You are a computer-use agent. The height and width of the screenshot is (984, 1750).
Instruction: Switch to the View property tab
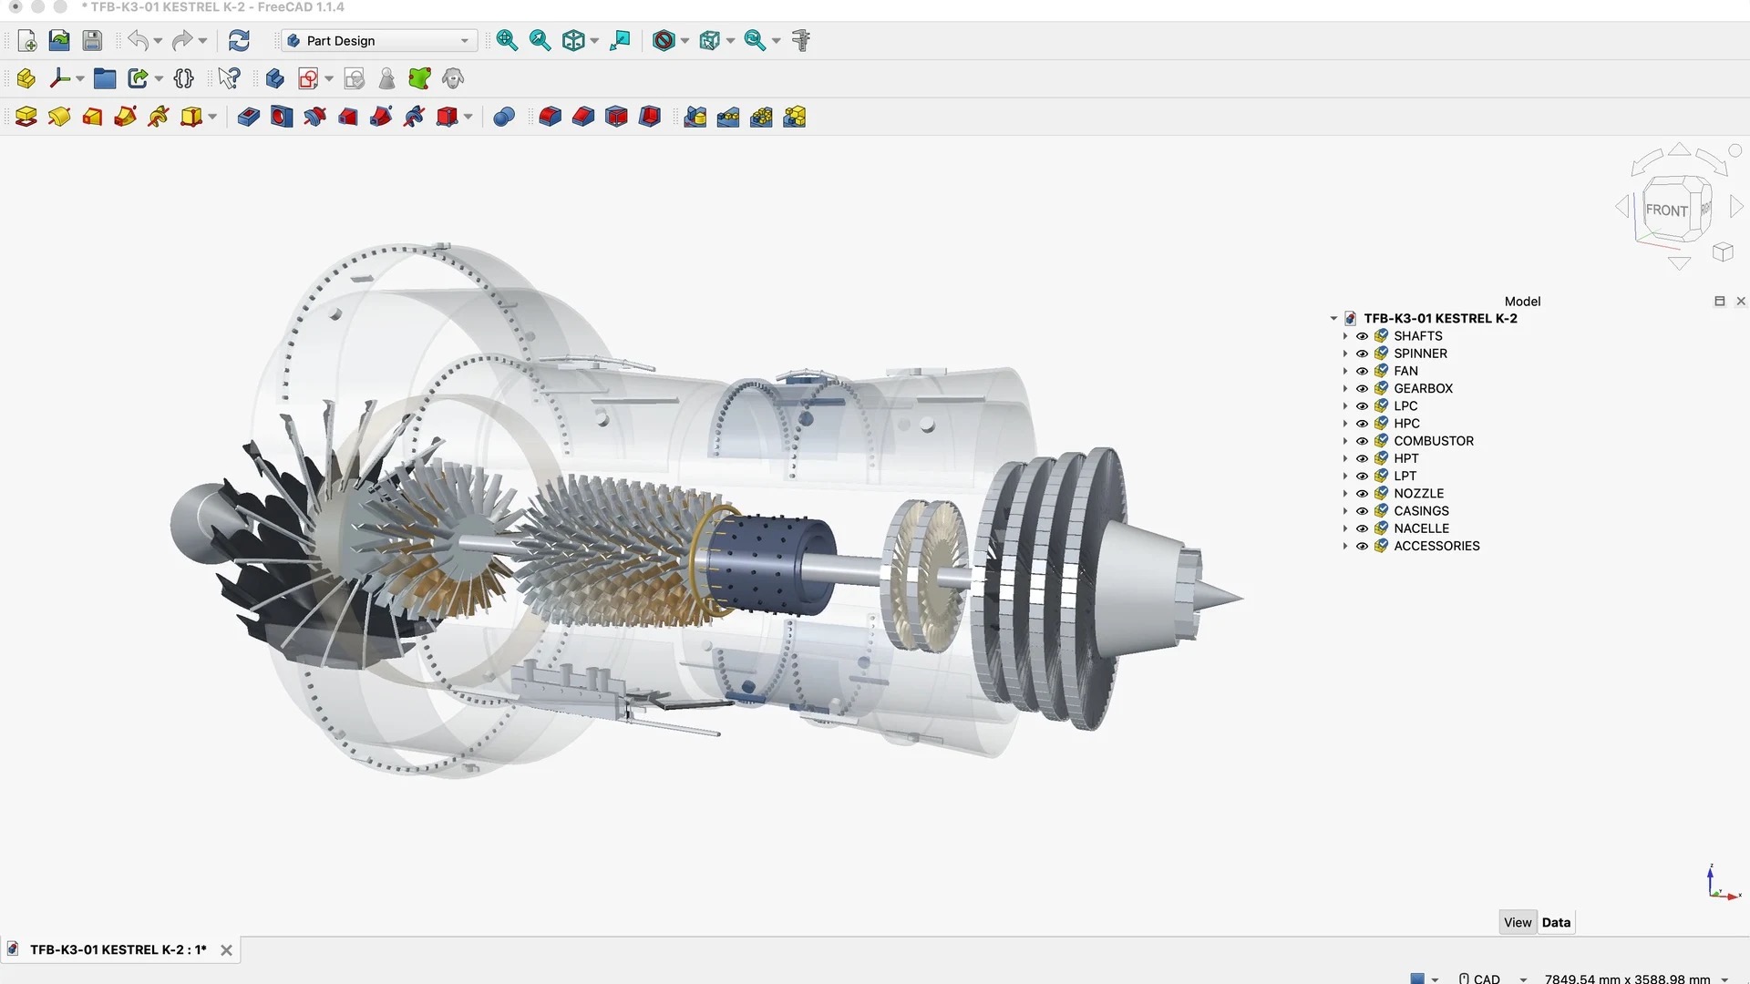tap(1518, 923)
